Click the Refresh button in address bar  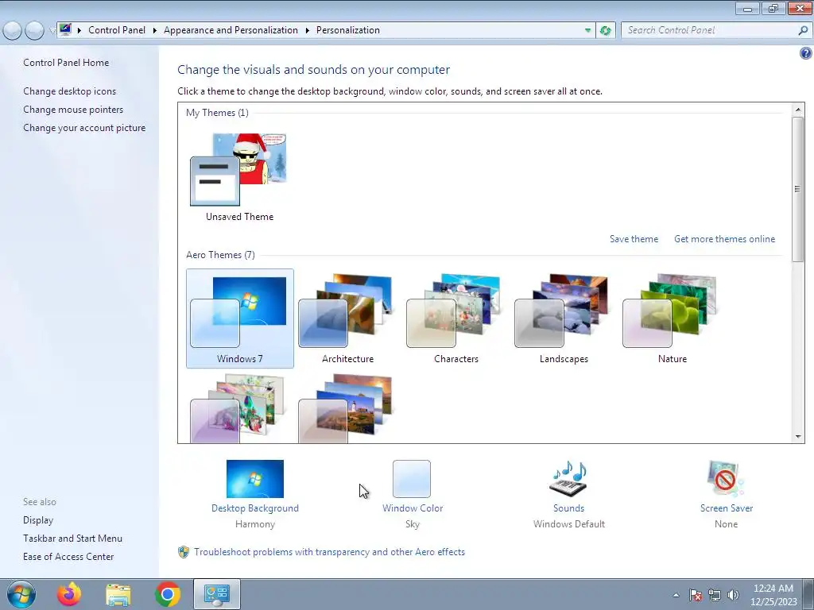(605, 31)
